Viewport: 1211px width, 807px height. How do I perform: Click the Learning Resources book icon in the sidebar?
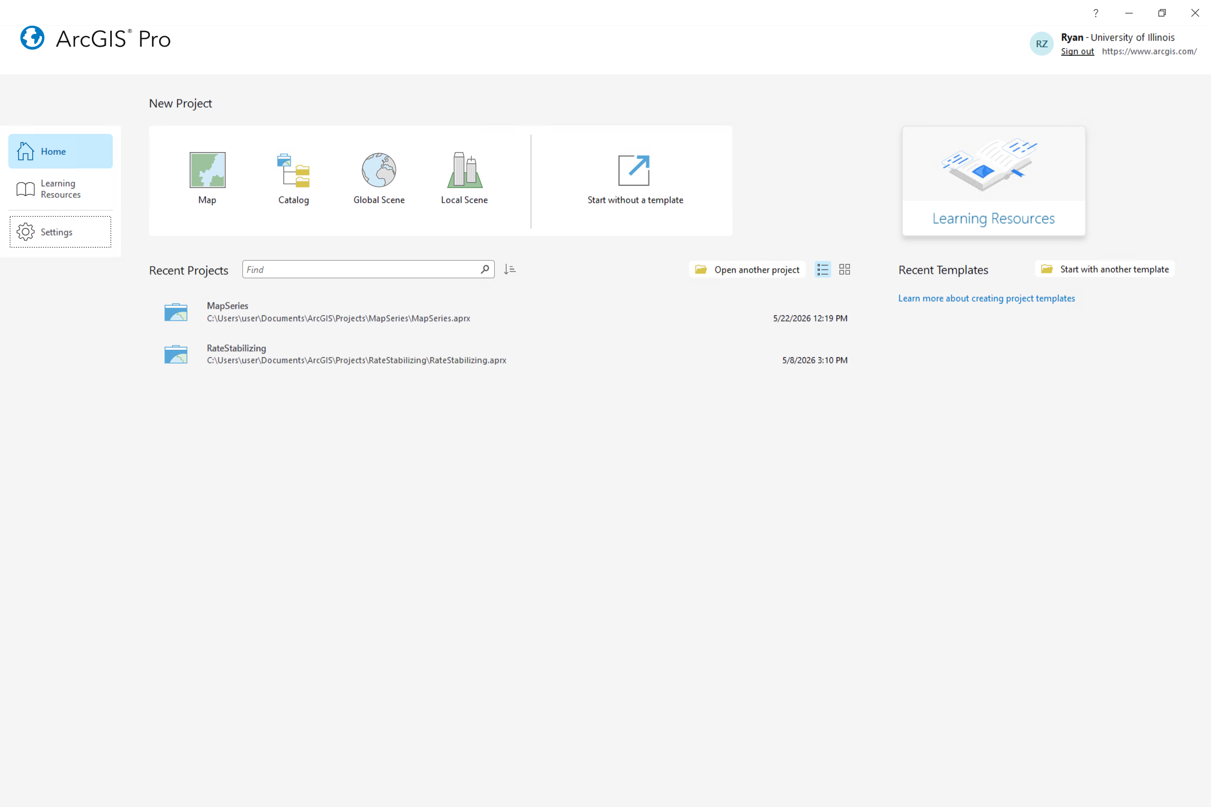25,189
